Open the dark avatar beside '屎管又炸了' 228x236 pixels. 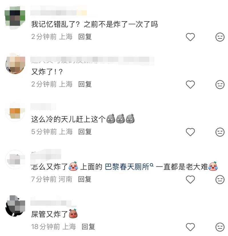(x=15, y=206)
